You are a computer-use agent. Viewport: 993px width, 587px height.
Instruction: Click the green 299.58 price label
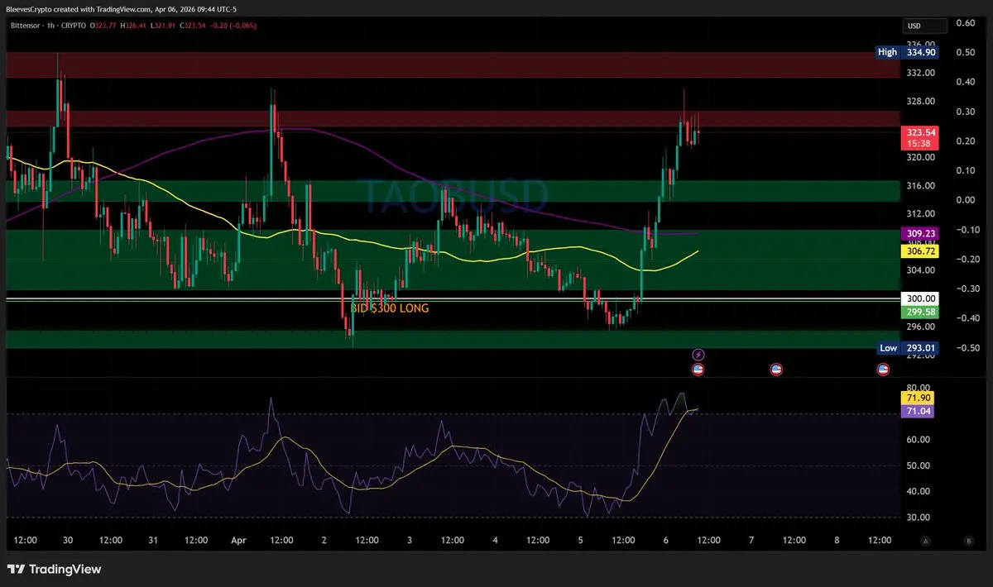tap(919, 312)
